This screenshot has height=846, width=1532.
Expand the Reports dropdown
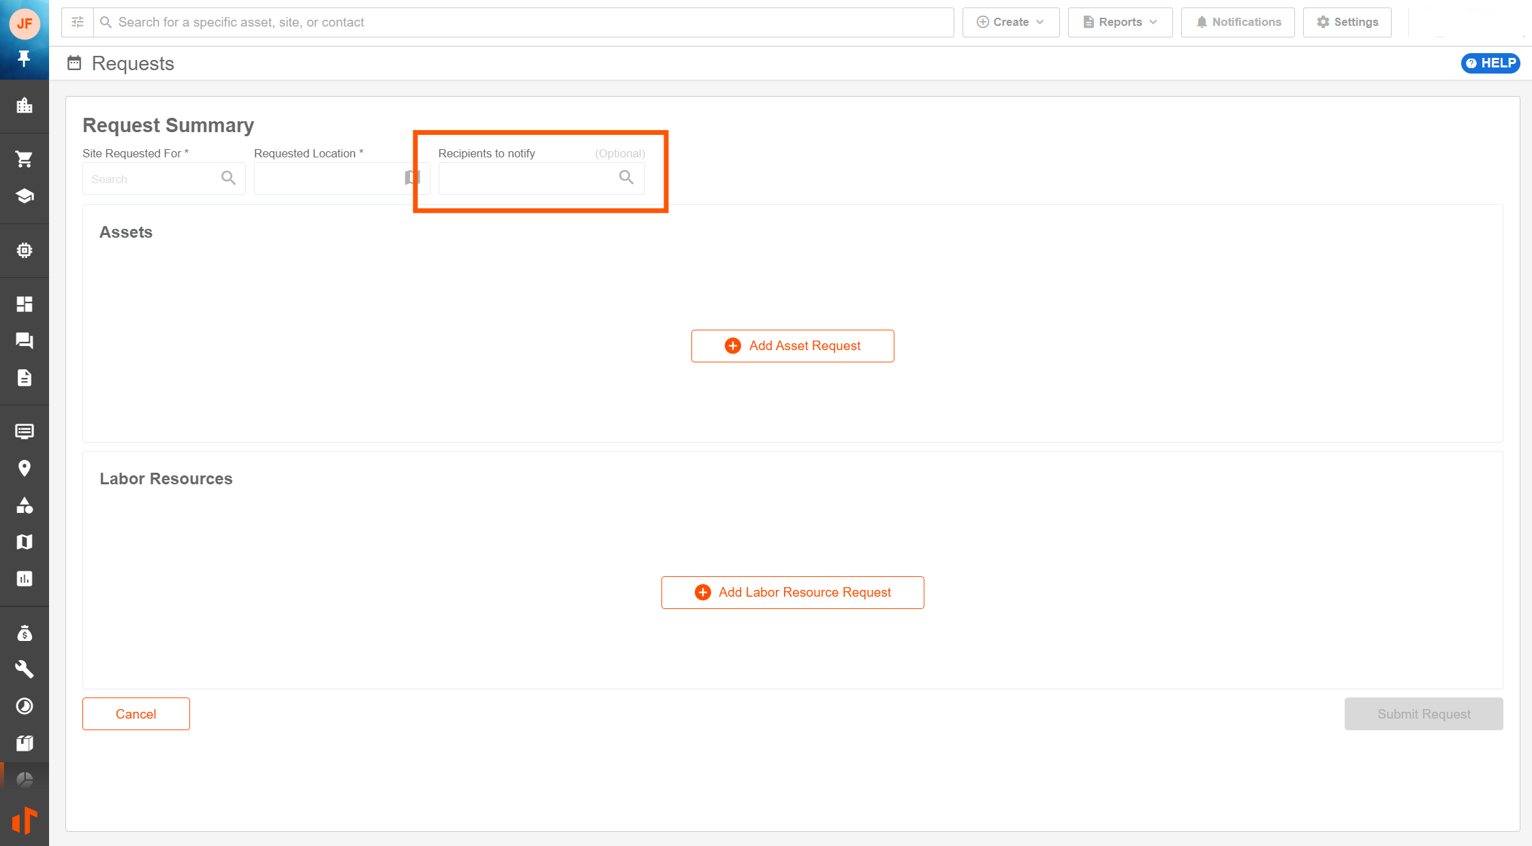coord(1120,22)
